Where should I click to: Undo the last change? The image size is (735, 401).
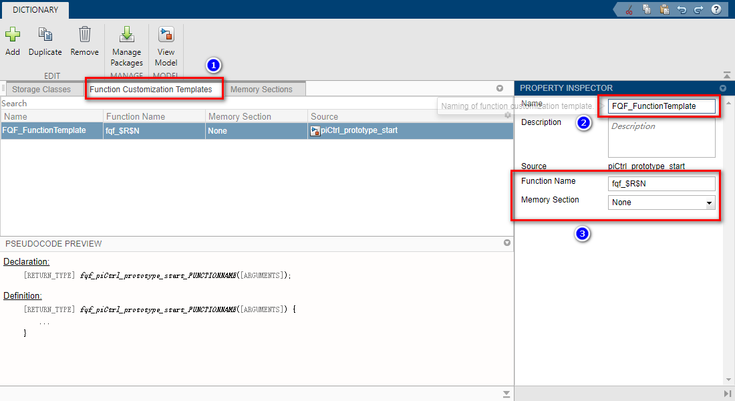[x=682, y=9]
